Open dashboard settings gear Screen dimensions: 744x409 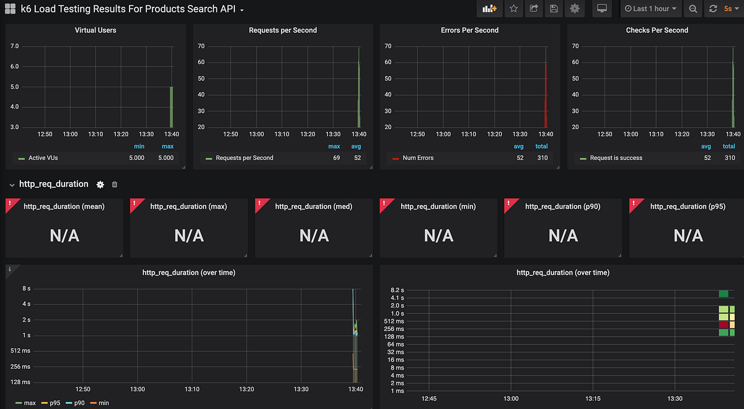click(x=574, y=9)
